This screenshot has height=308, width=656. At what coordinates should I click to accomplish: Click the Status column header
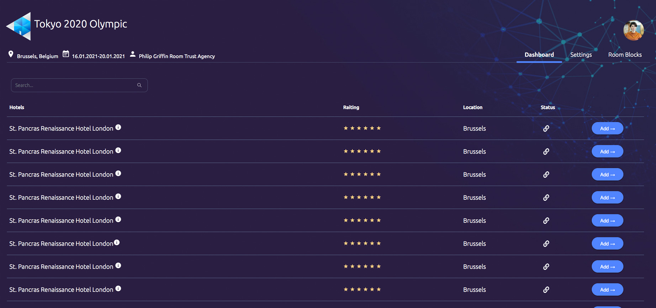(548, 107)
